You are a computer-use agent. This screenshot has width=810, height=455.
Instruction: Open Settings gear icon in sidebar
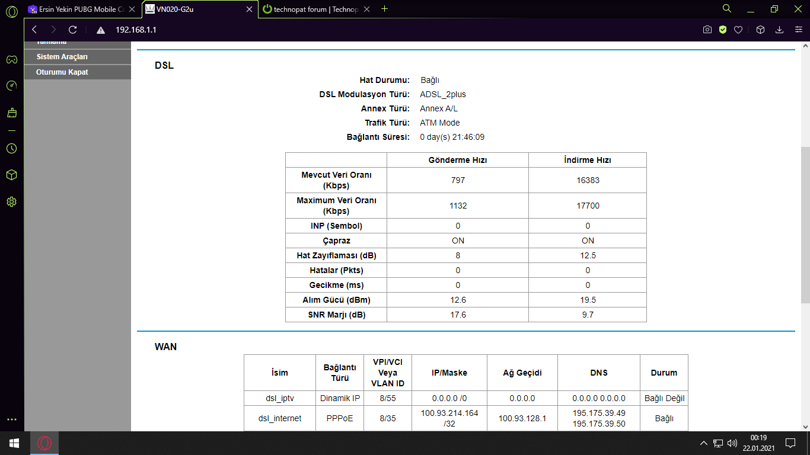tap(12, 202)
